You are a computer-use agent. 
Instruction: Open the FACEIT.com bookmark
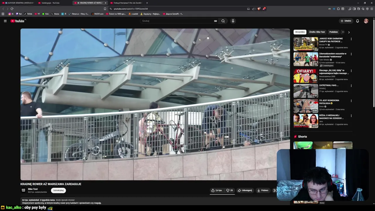click(x=98, y=14)
